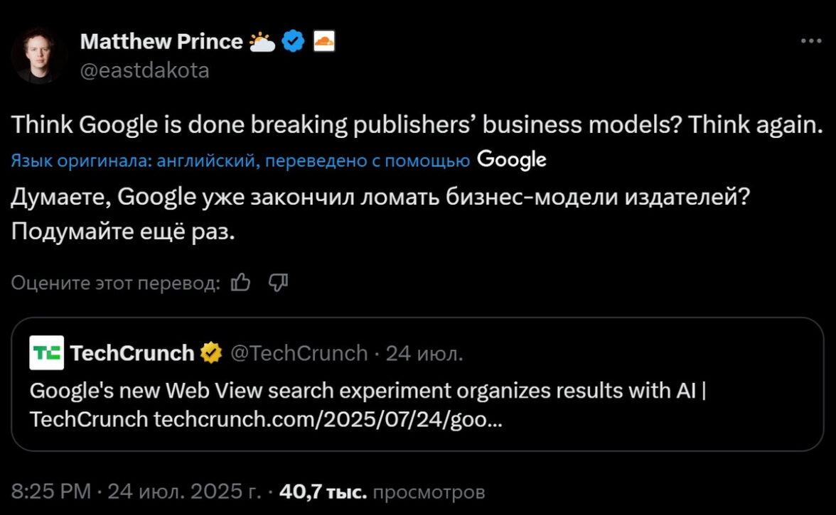This screenshot has height=515, width=836.
Task: Rate translation with thumbs up
Action: pyautogui.click(x=241, y=283)
